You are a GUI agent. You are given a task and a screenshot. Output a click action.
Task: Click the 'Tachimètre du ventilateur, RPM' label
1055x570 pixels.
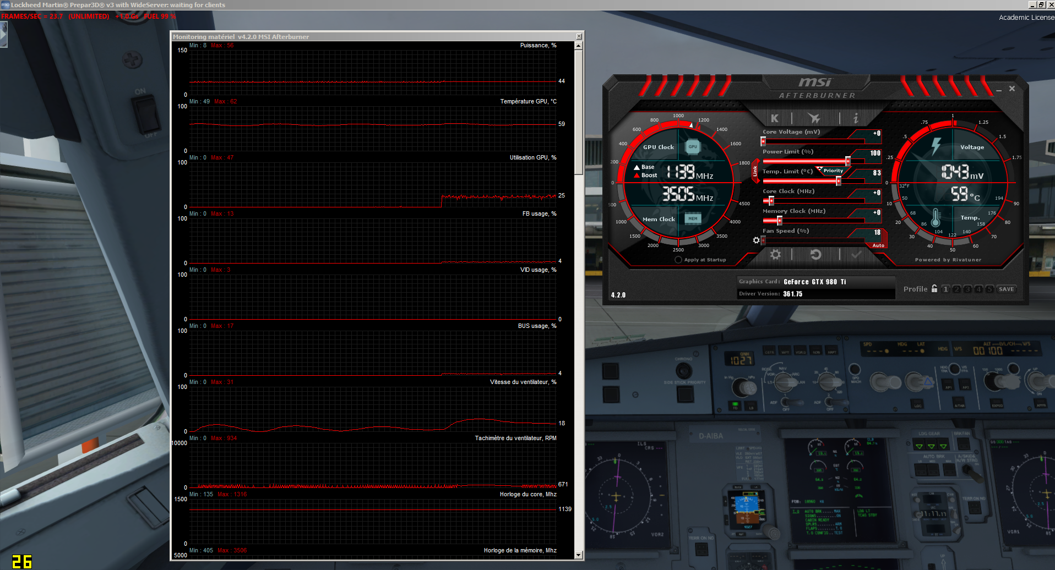tap(515, 438)
